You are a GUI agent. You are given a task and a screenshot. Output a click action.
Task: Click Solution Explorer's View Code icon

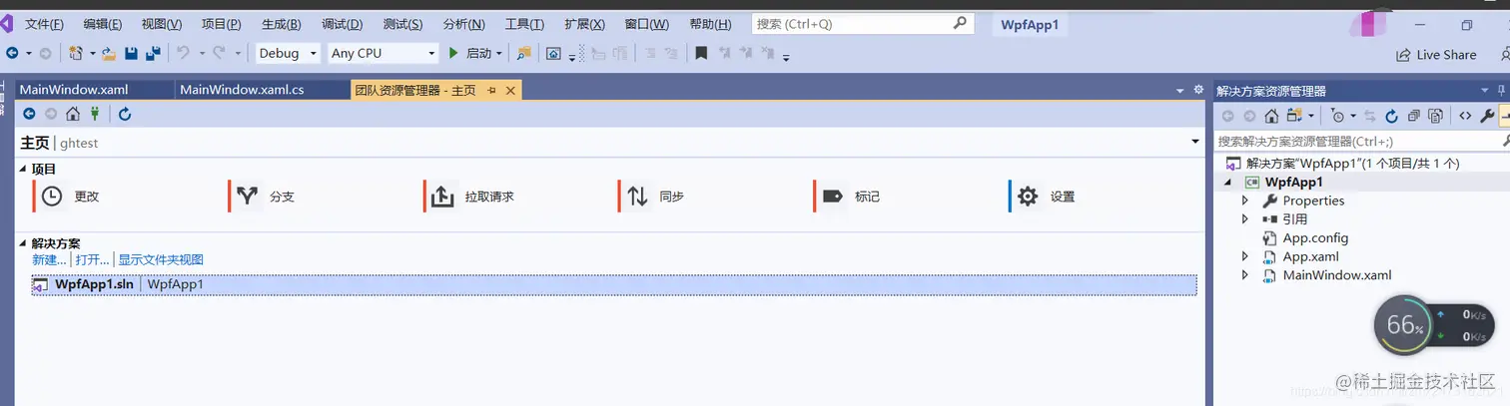click(1465, 116)
